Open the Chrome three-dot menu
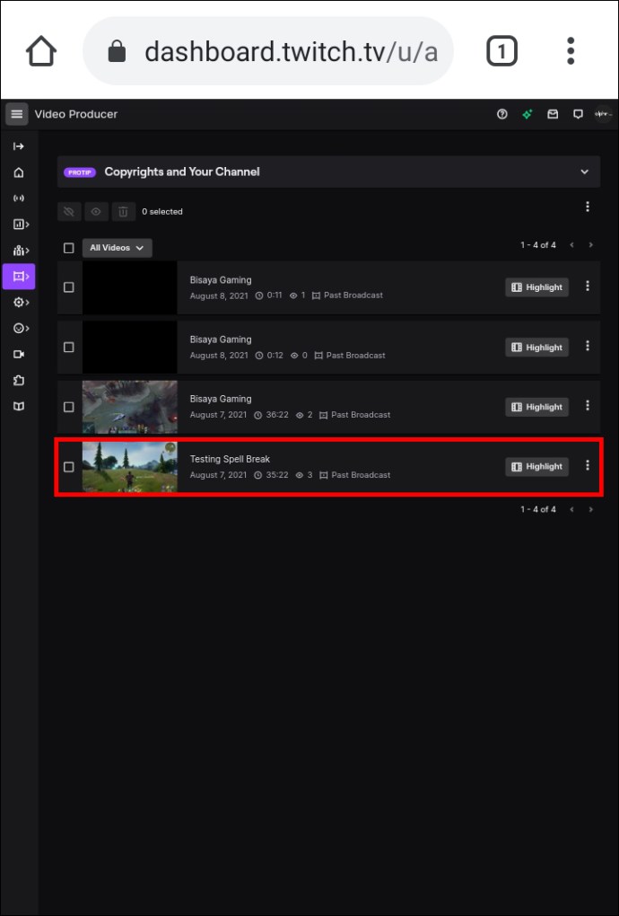 [571, 51]
